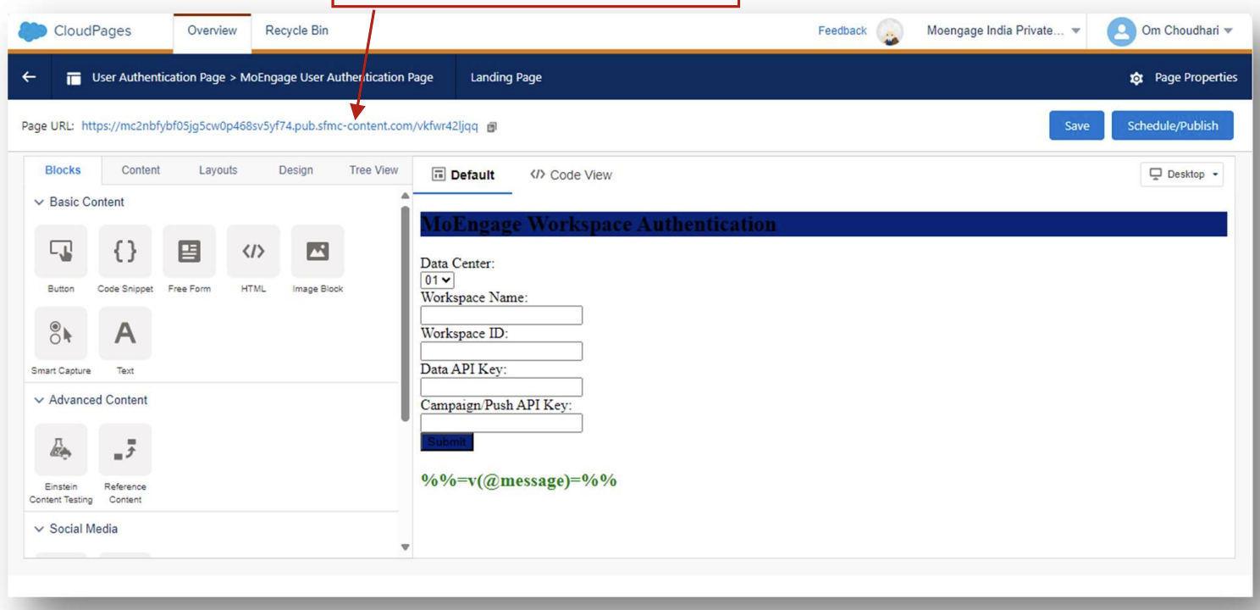
Task: Click the Schedule/Publish button
Action: pos(1172,125)
